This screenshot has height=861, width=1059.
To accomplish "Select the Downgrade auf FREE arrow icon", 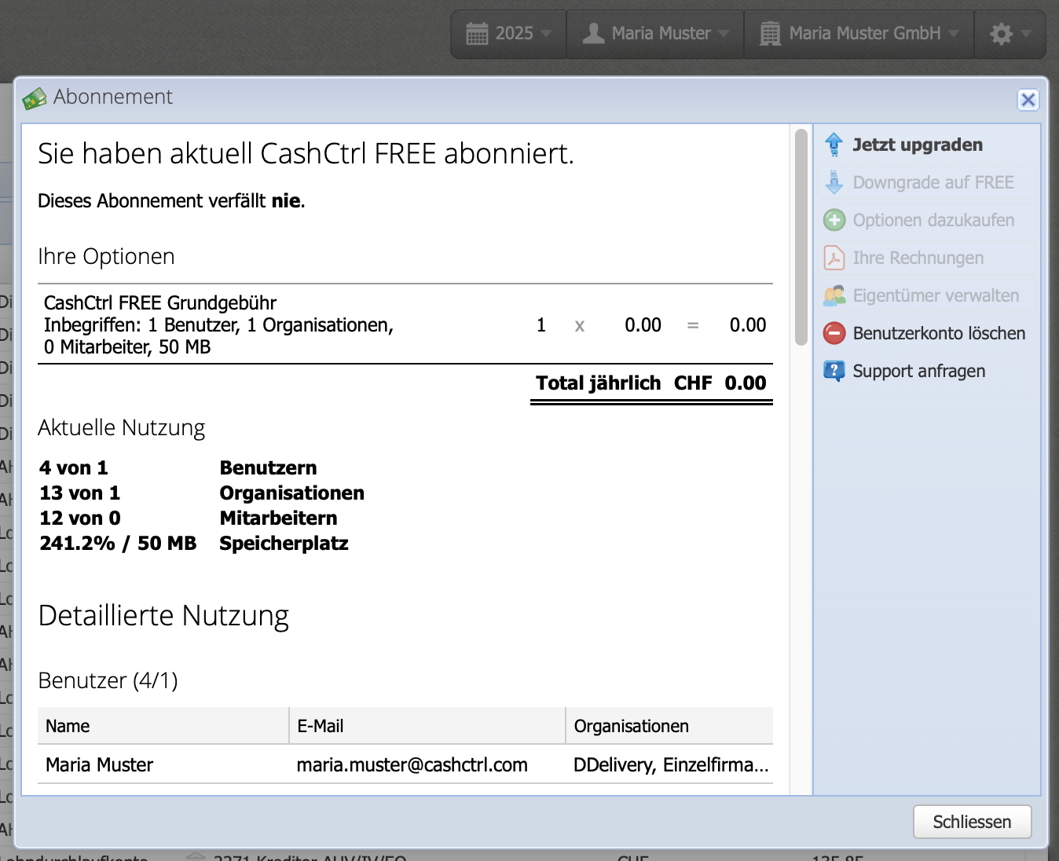I will click(x=834, y=182).
